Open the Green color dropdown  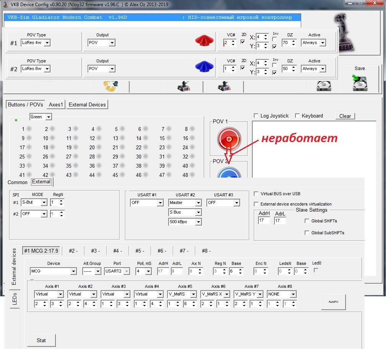coord(49,117)
